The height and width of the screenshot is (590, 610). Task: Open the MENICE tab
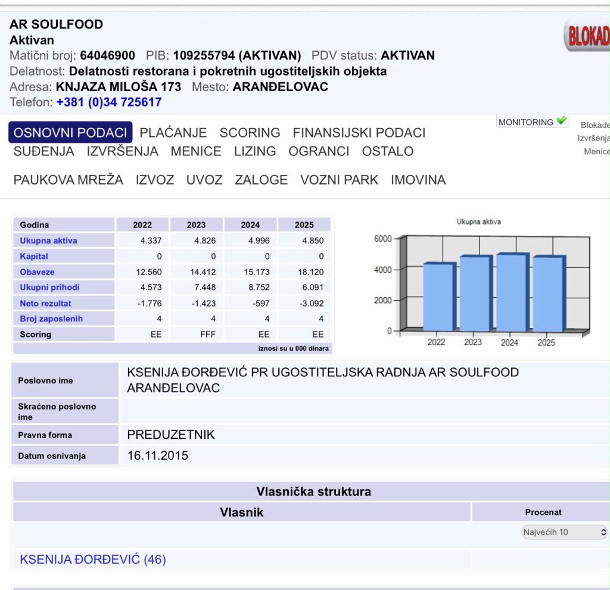pyautogui.click(x=196, y=151)
